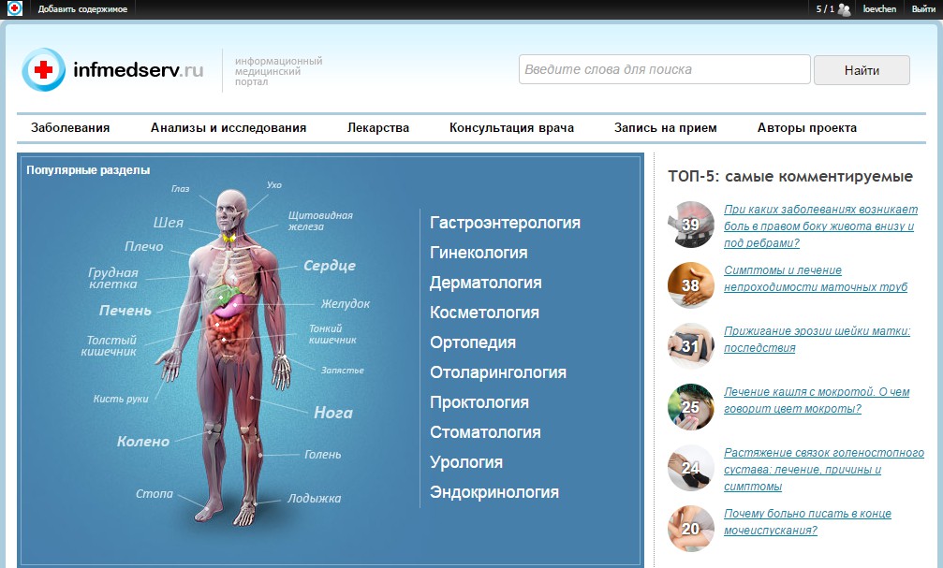Select the 'Стоматология' section

click(x=485, y=432)
